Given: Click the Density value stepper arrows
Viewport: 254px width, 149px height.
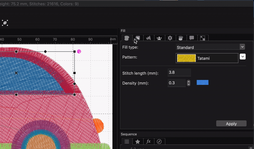Looking at the screenshot, I should [x=189, y=83].
